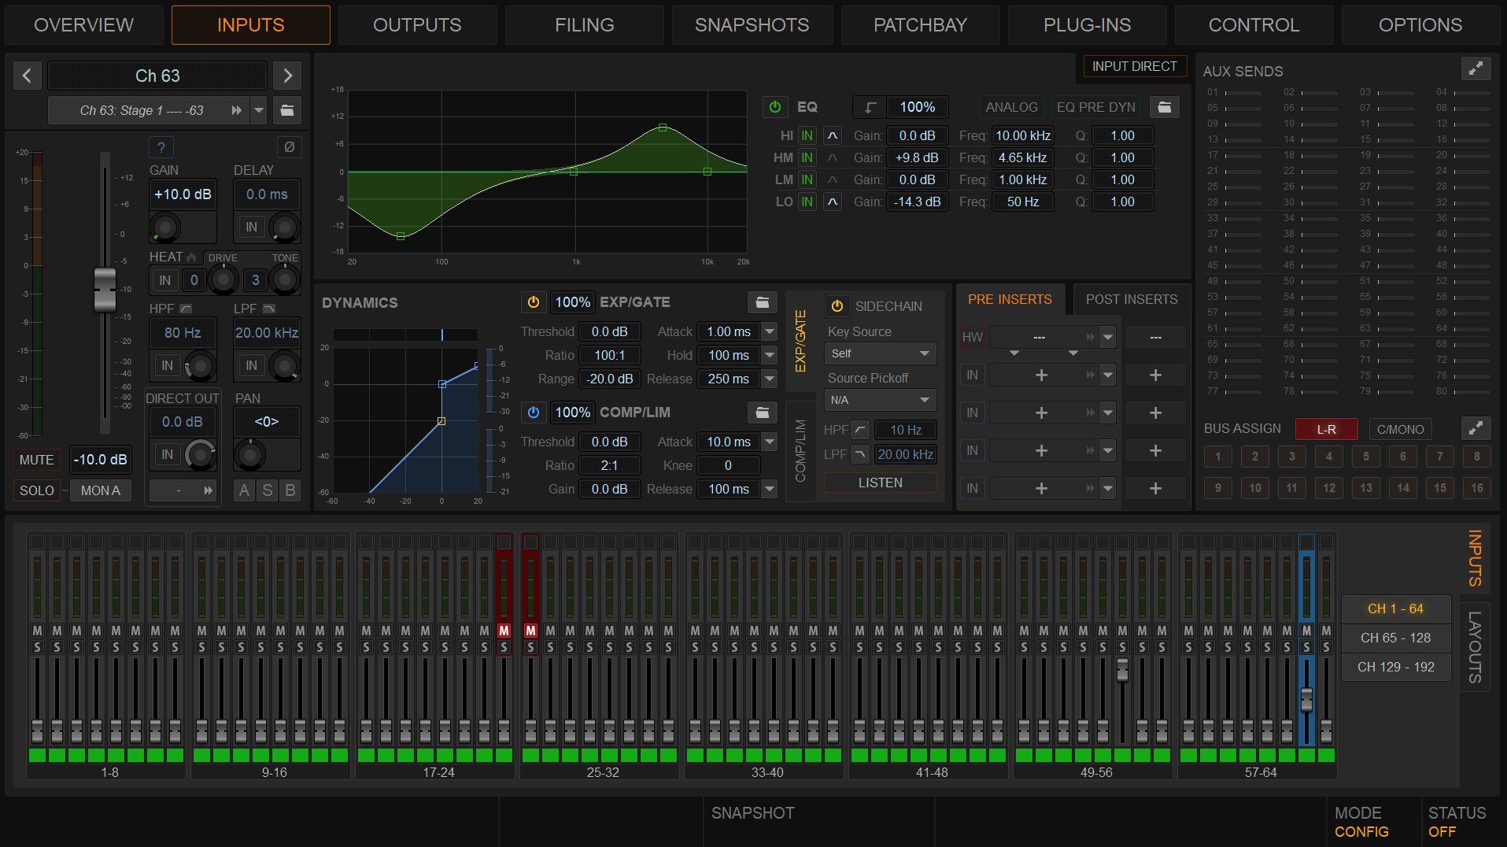Toggle SIDECHAIN power icon

point(837,306)
